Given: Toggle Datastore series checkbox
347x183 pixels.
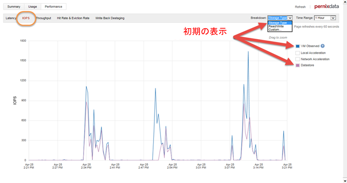Looking at the screenshot, I should click(x=298, y=65).
